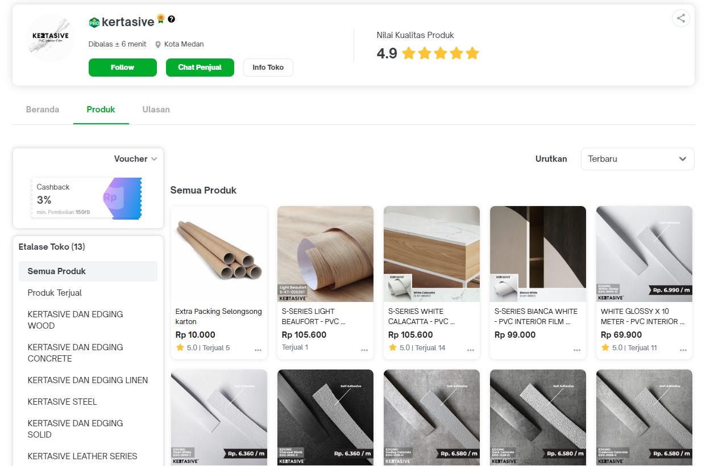Viewport: 710px width, 466px height.
Task: Open Info Toko
Action: pyautogui.click(x=268, y=67)
